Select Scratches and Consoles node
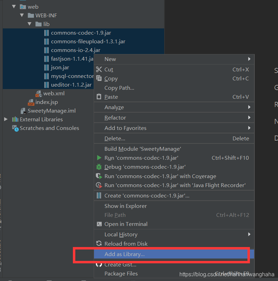Image resolution: width=278 pixels, height=281 pixels. (x=49, y=128)
